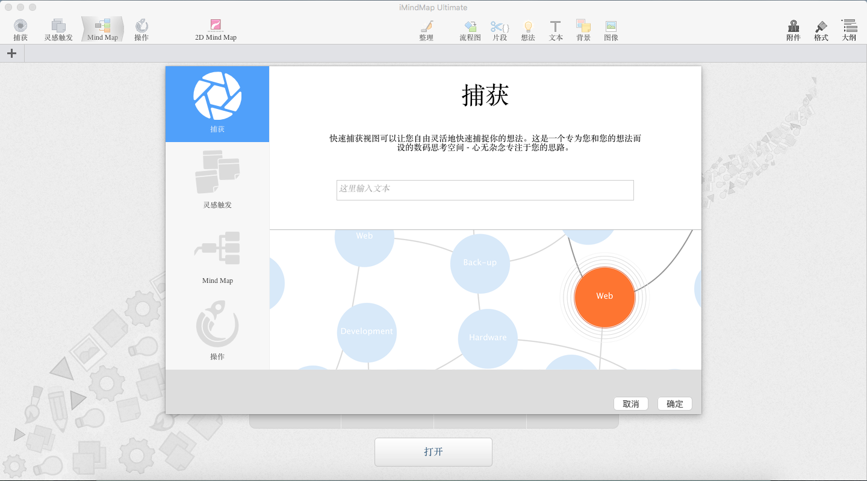Viewport: 867px width, 481px height.
Task: Open the 附件 attachments panel
Action: click(794, 30)
